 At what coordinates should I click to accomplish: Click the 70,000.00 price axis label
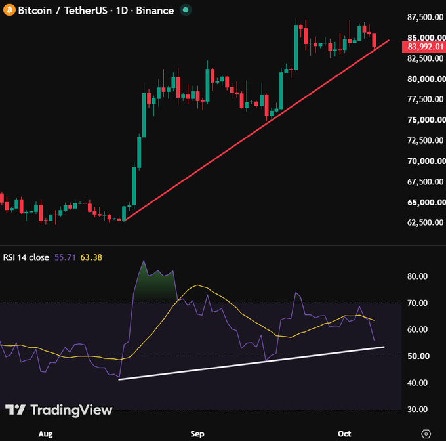[426, 161]
